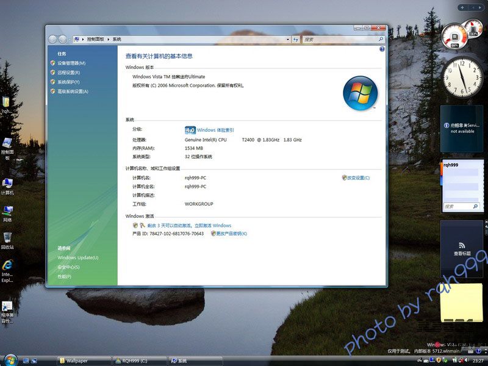Click the security shield tray icon
The image size is (488, 366).
coord(439,360)
